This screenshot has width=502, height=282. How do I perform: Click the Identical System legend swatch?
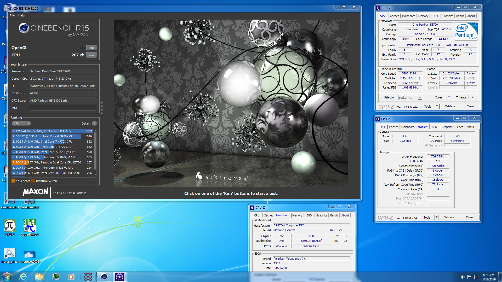tap(33, 181)
